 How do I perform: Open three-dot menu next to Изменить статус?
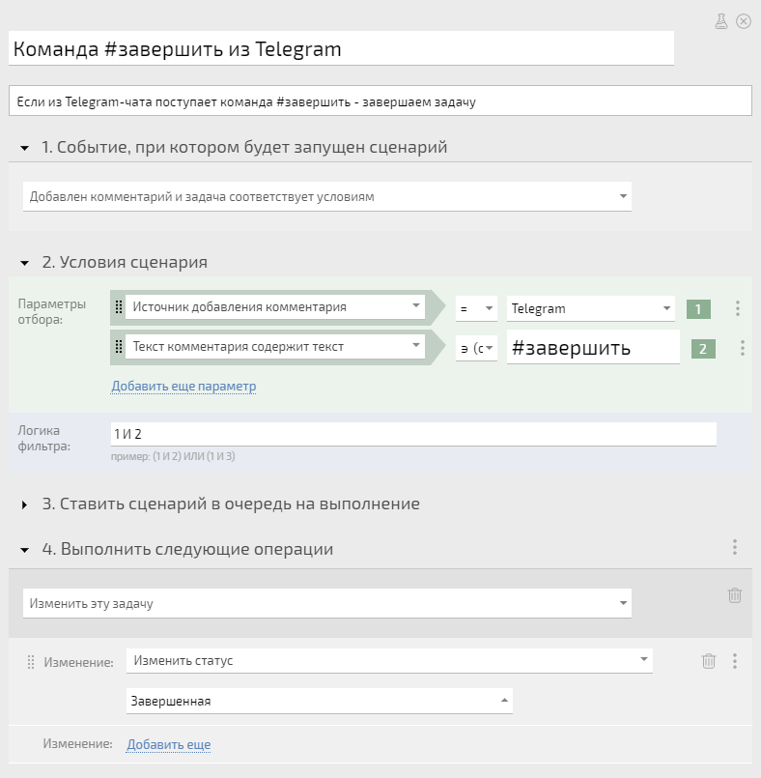(x=735, y=660)
